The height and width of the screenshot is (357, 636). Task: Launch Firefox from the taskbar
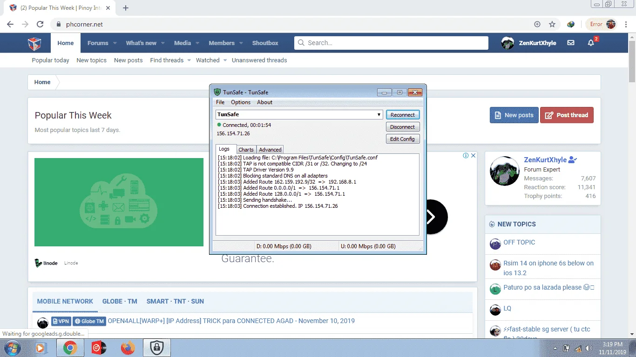coord(127,348)
